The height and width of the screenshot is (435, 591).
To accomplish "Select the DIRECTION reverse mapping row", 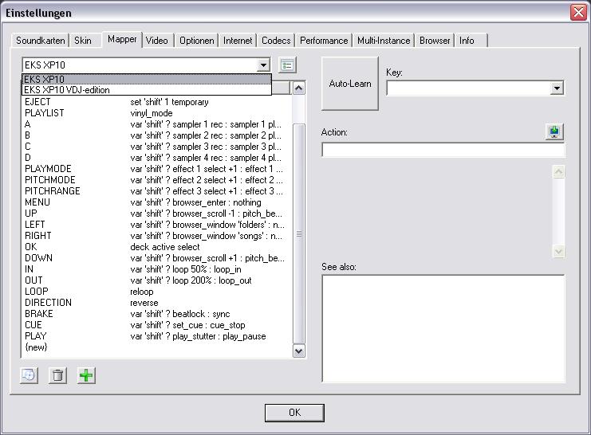I will [157, 303].
